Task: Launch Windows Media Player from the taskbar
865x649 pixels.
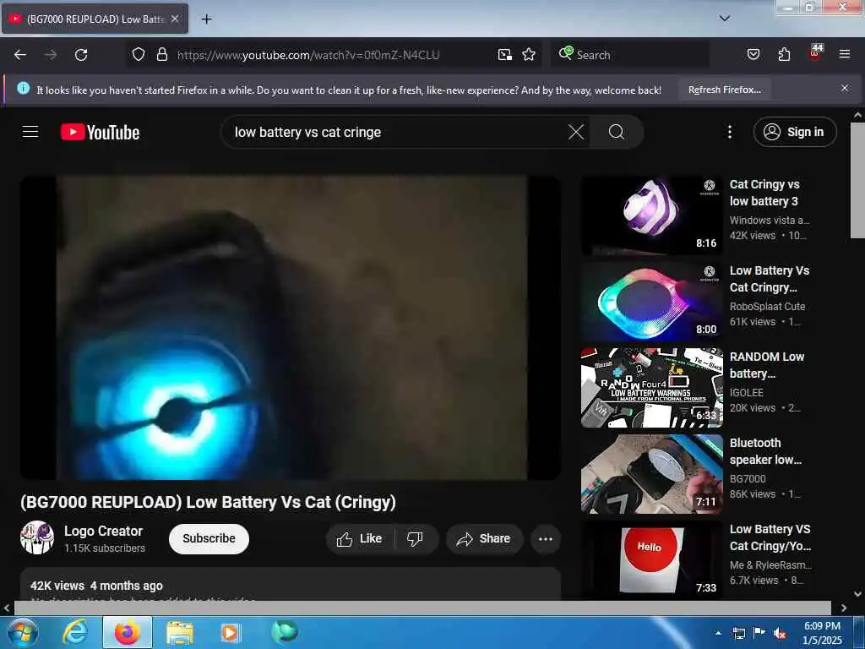Action: coord(230,633)
